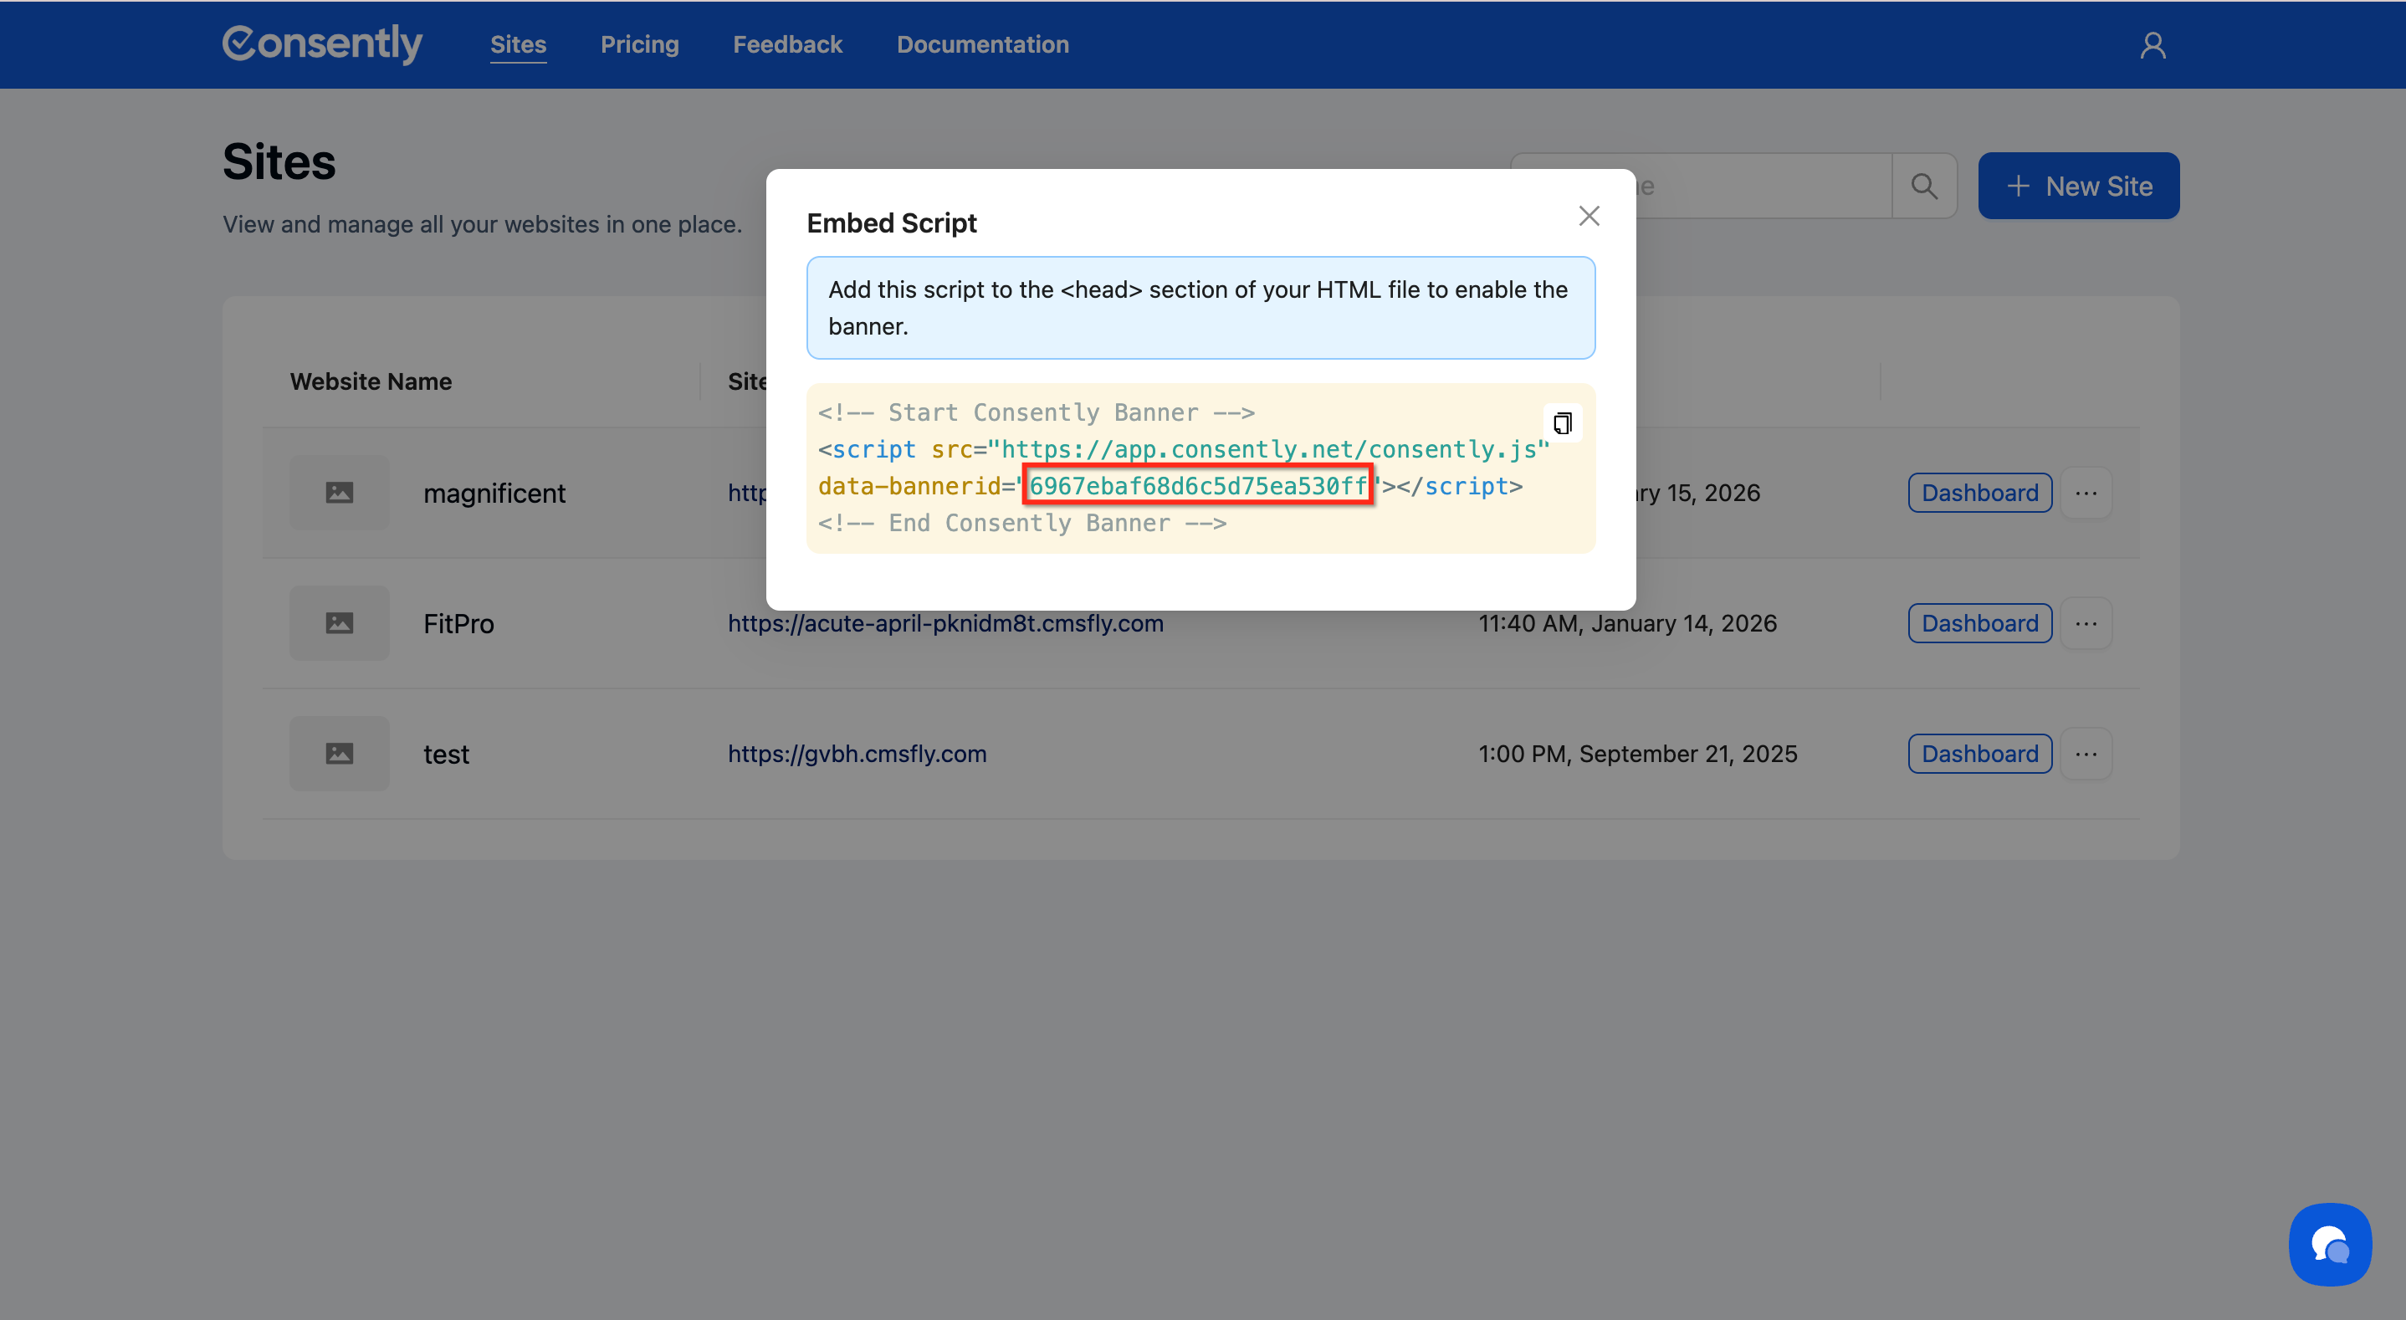Expand more options for FitPro site
The width and height of the screenshot is (2406, 1320).
point(2086,623)
